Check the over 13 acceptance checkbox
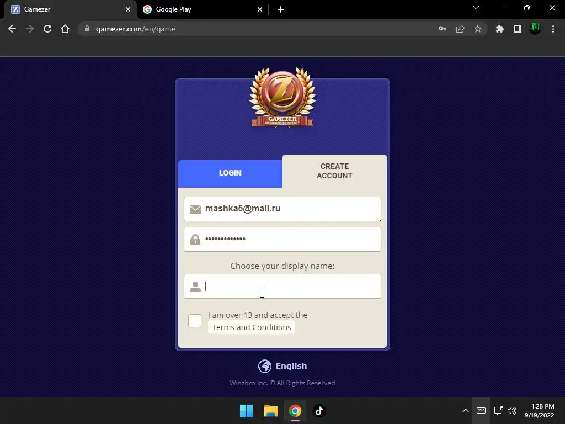565x424 pixels. 195,321
